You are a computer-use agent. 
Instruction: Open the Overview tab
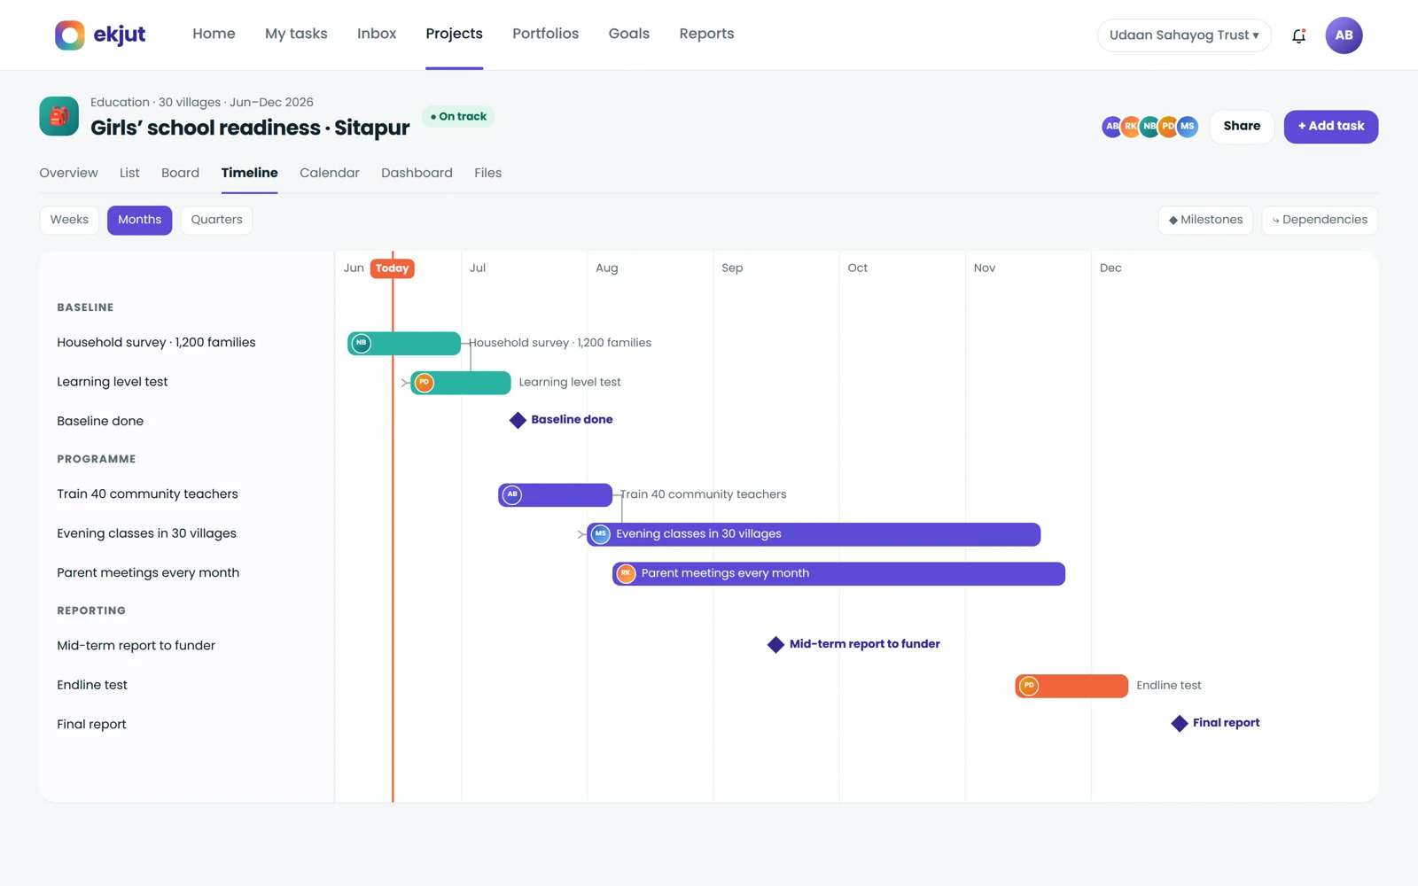68,173
